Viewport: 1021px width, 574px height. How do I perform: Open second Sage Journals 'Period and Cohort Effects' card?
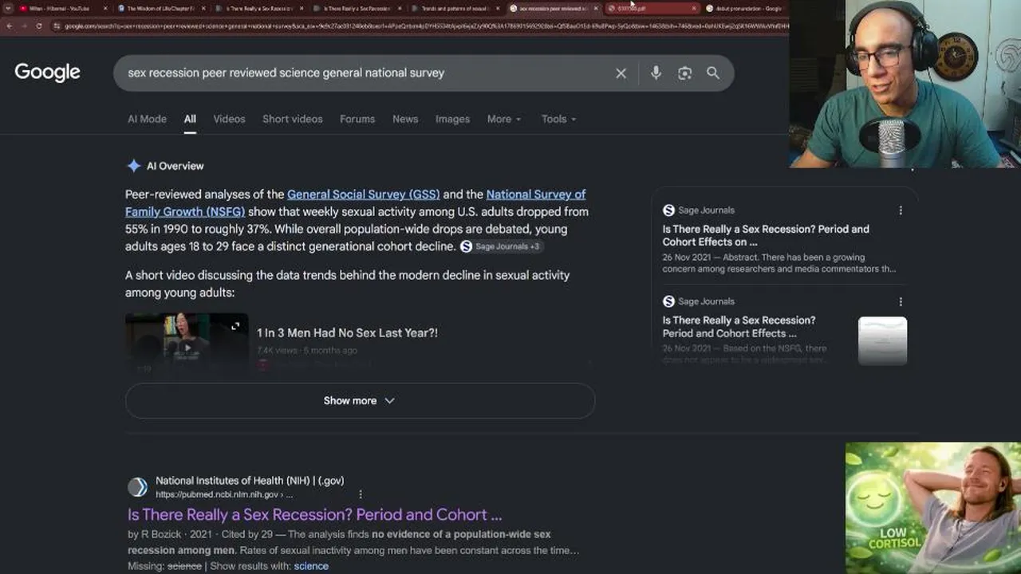click(x=739, y=327)
